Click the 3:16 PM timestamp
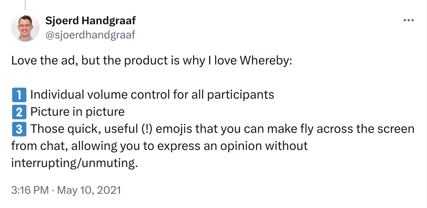The width and height of the screenshot is (427, 208). coord(30,190)
